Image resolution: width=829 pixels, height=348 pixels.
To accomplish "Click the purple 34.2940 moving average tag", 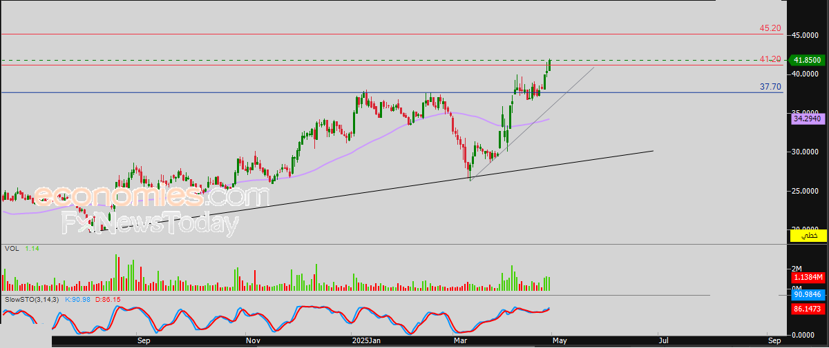I will coord(808,119).
